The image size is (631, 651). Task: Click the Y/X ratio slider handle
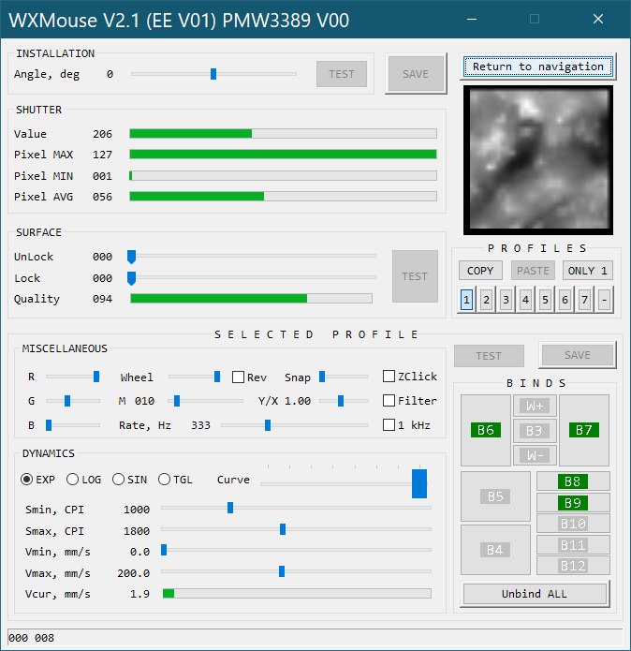pos(341,401)
